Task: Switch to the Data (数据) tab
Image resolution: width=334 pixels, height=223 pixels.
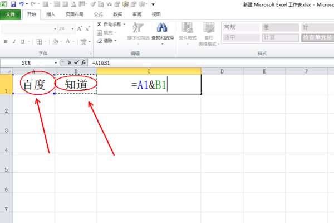Action: [117, 14]
